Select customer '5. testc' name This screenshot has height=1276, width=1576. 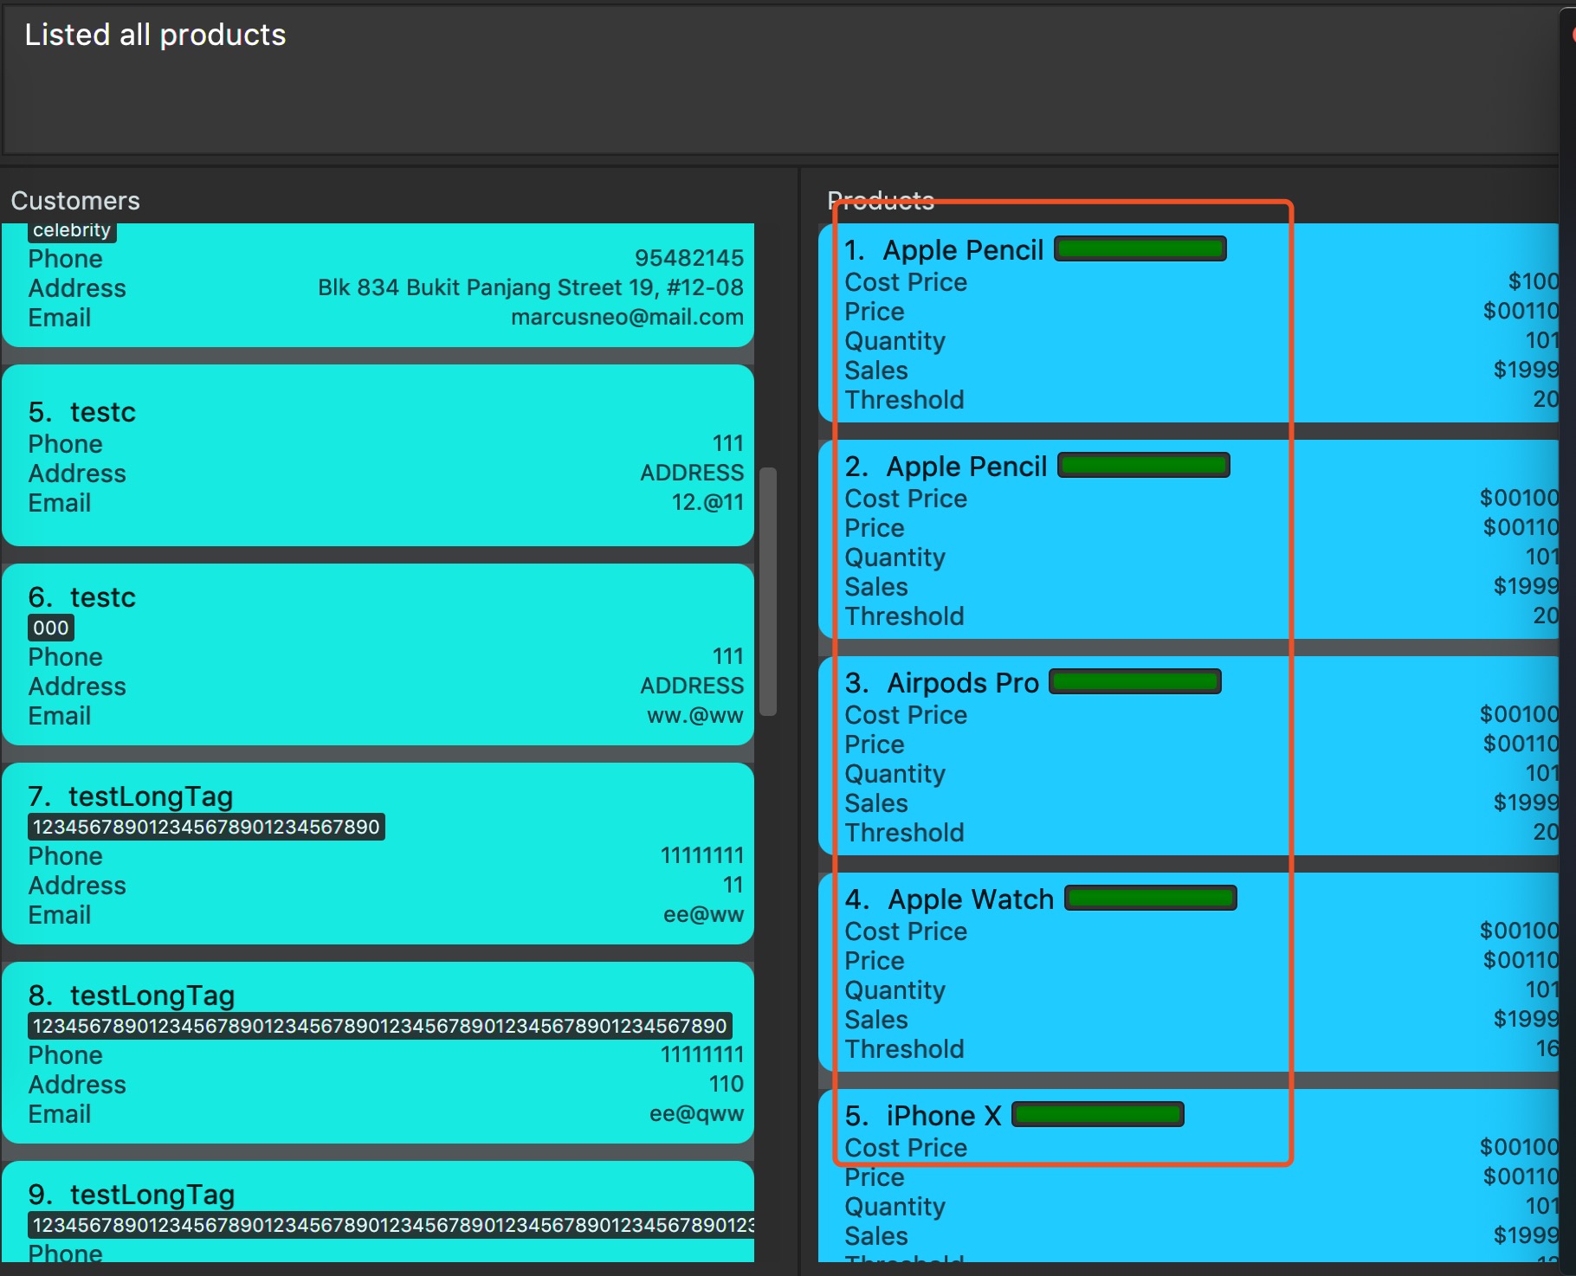click(82, 412)
